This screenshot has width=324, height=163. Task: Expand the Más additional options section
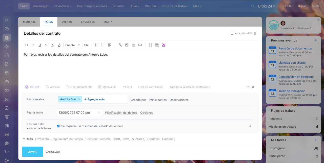coord(28,139)
